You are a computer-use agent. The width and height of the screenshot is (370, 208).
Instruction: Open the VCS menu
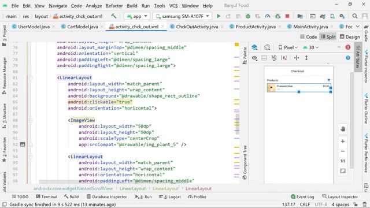click(x=173, y=6)
